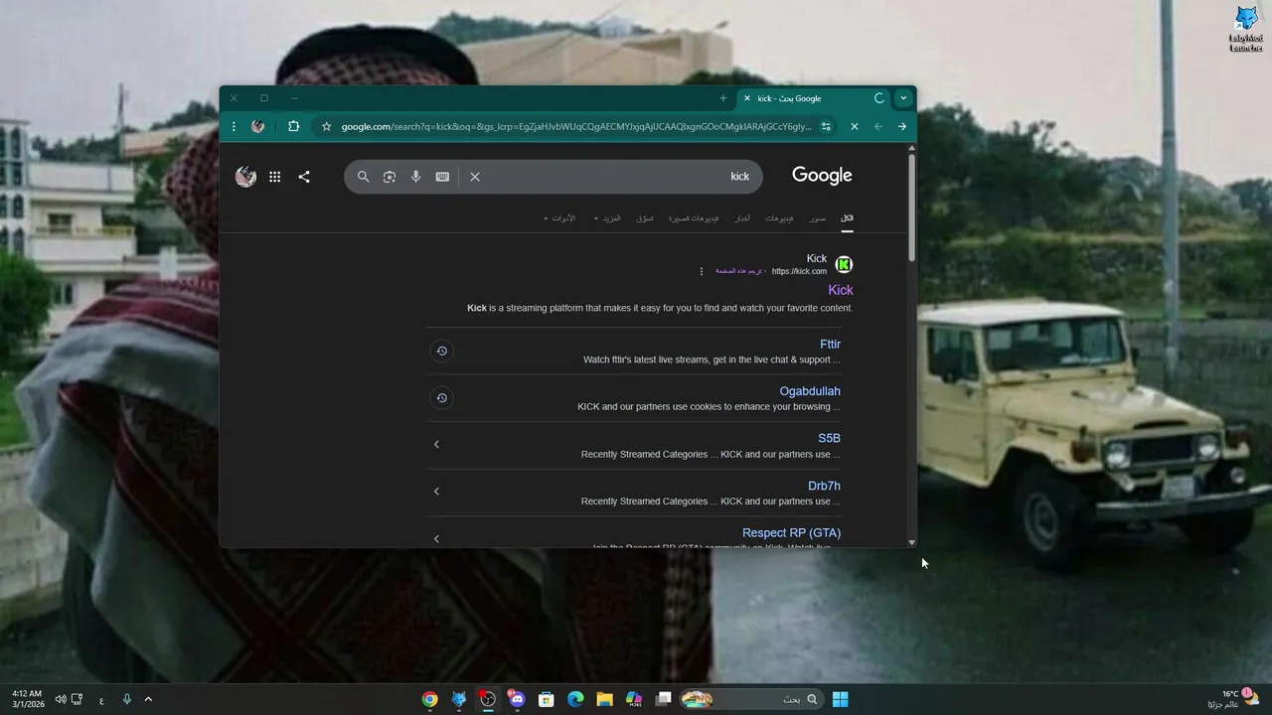Open the clock showing 4:12 AM
The height and width of the screenshot is (715, 1272).
pyautogui.click(x=26, y=699)
